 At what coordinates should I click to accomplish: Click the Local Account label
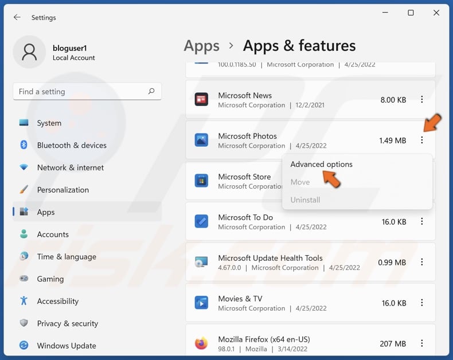pyautogui.click(x=73, y=58)
